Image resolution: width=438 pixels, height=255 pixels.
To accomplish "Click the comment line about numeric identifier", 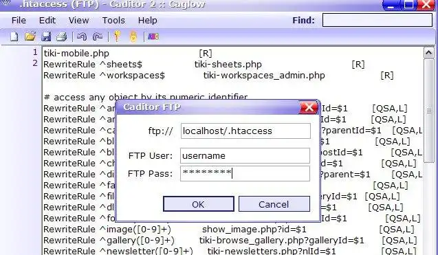I will [x=146, y=98].
